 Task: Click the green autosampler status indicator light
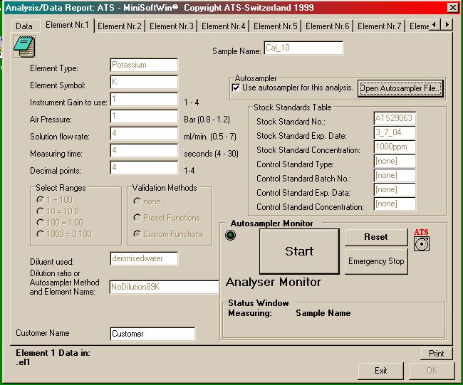(231, 236)
